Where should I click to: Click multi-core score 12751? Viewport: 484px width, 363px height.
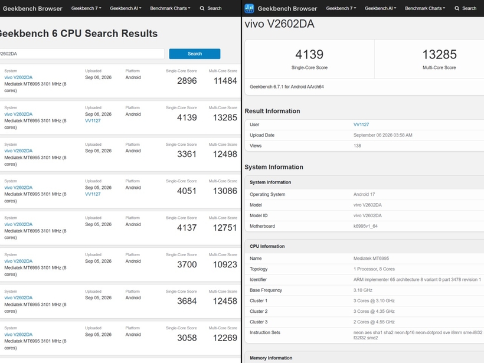[x=225, y=227]
